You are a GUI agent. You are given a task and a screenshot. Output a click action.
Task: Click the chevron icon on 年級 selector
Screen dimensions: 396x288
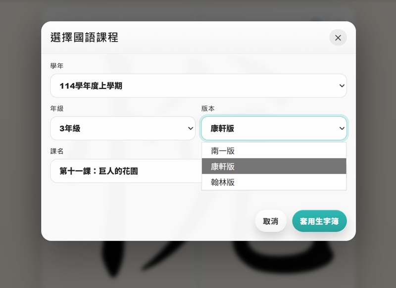click(191, 128)
